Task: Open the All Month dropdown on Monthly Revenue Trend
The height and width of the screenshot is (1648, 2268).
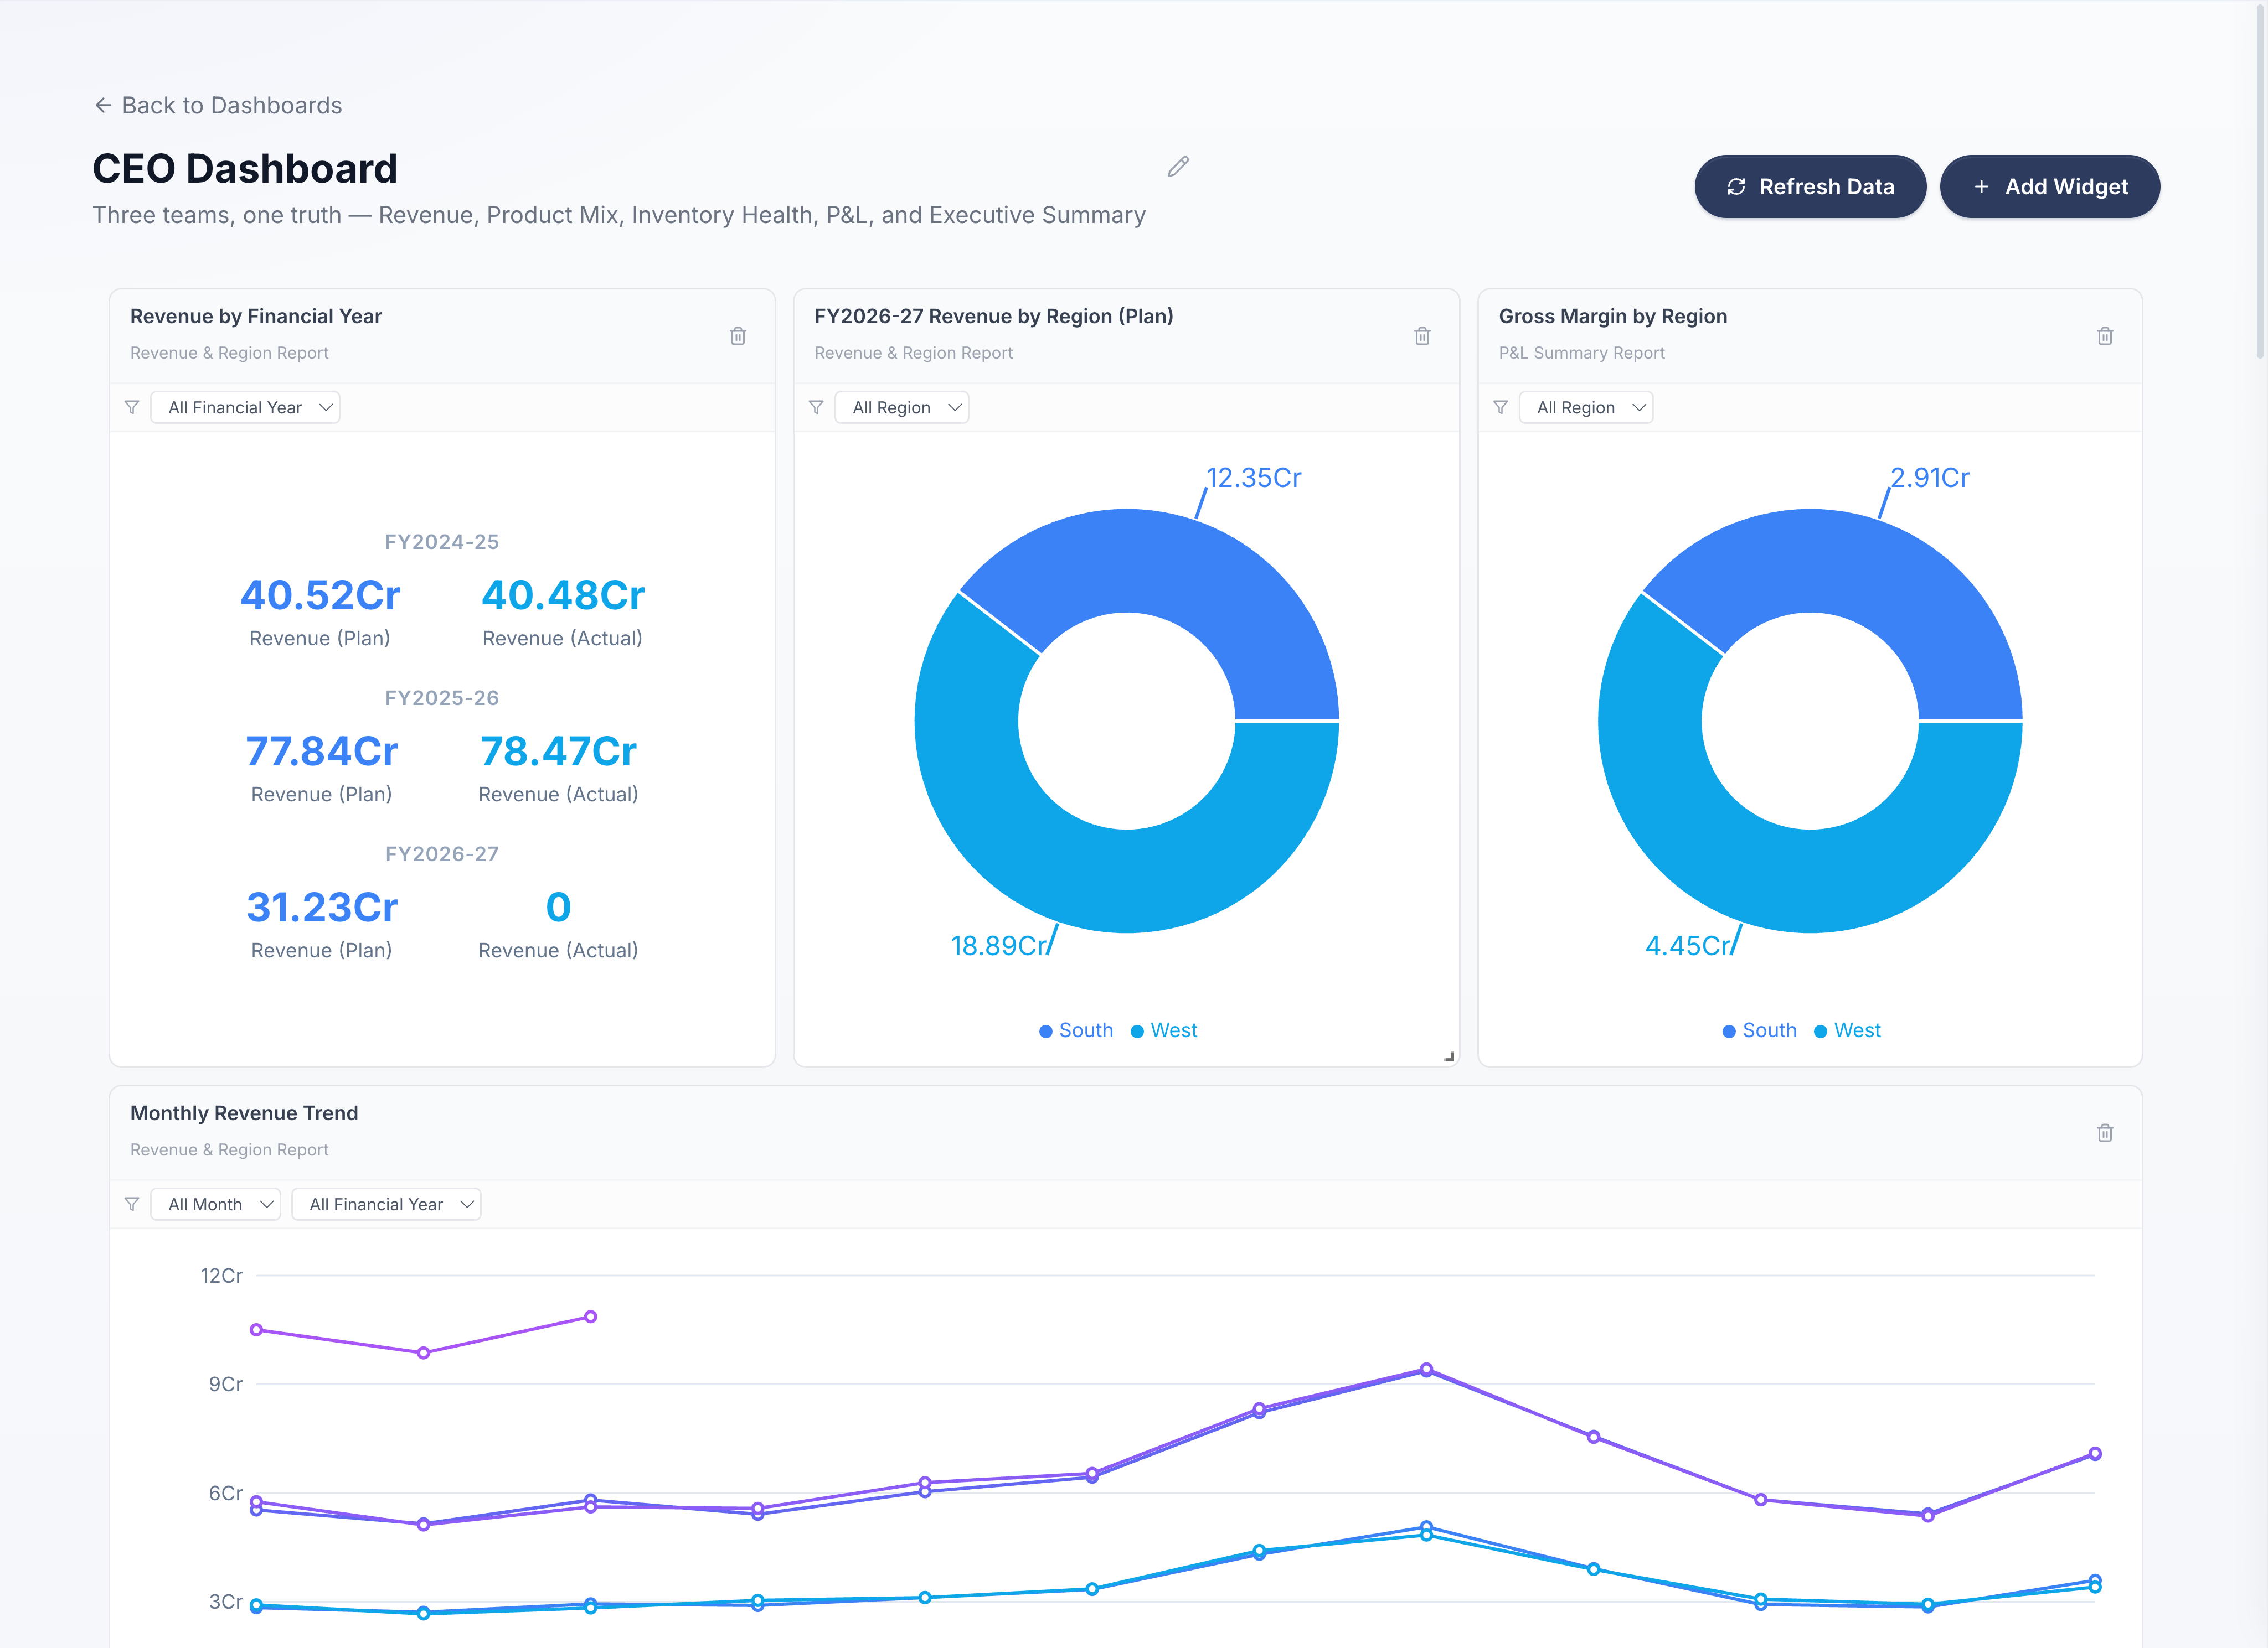Action: click(215, 1203)
